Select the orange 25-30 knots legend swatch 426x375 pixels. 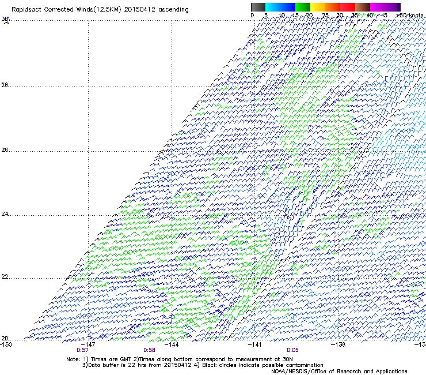pos(333,7)
